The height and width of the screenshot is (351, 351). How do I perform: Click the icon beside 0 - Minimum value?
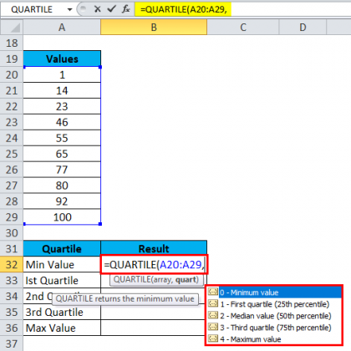click(x=213, y=292)
